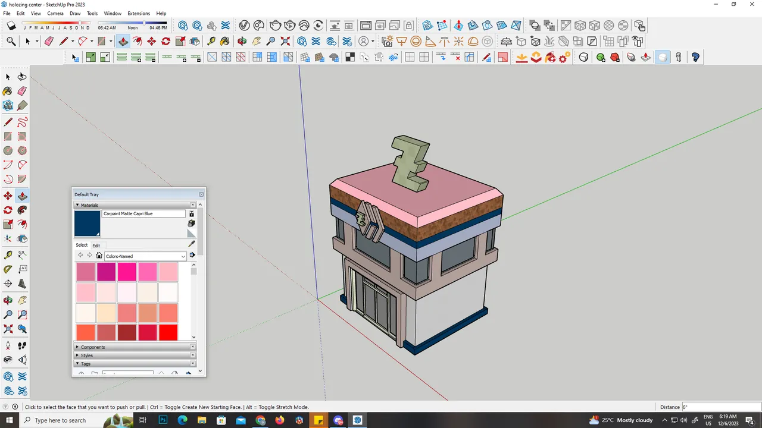Collapse the Materials panel header
This screenshot has height=428, width=762.
coord(135,205)
